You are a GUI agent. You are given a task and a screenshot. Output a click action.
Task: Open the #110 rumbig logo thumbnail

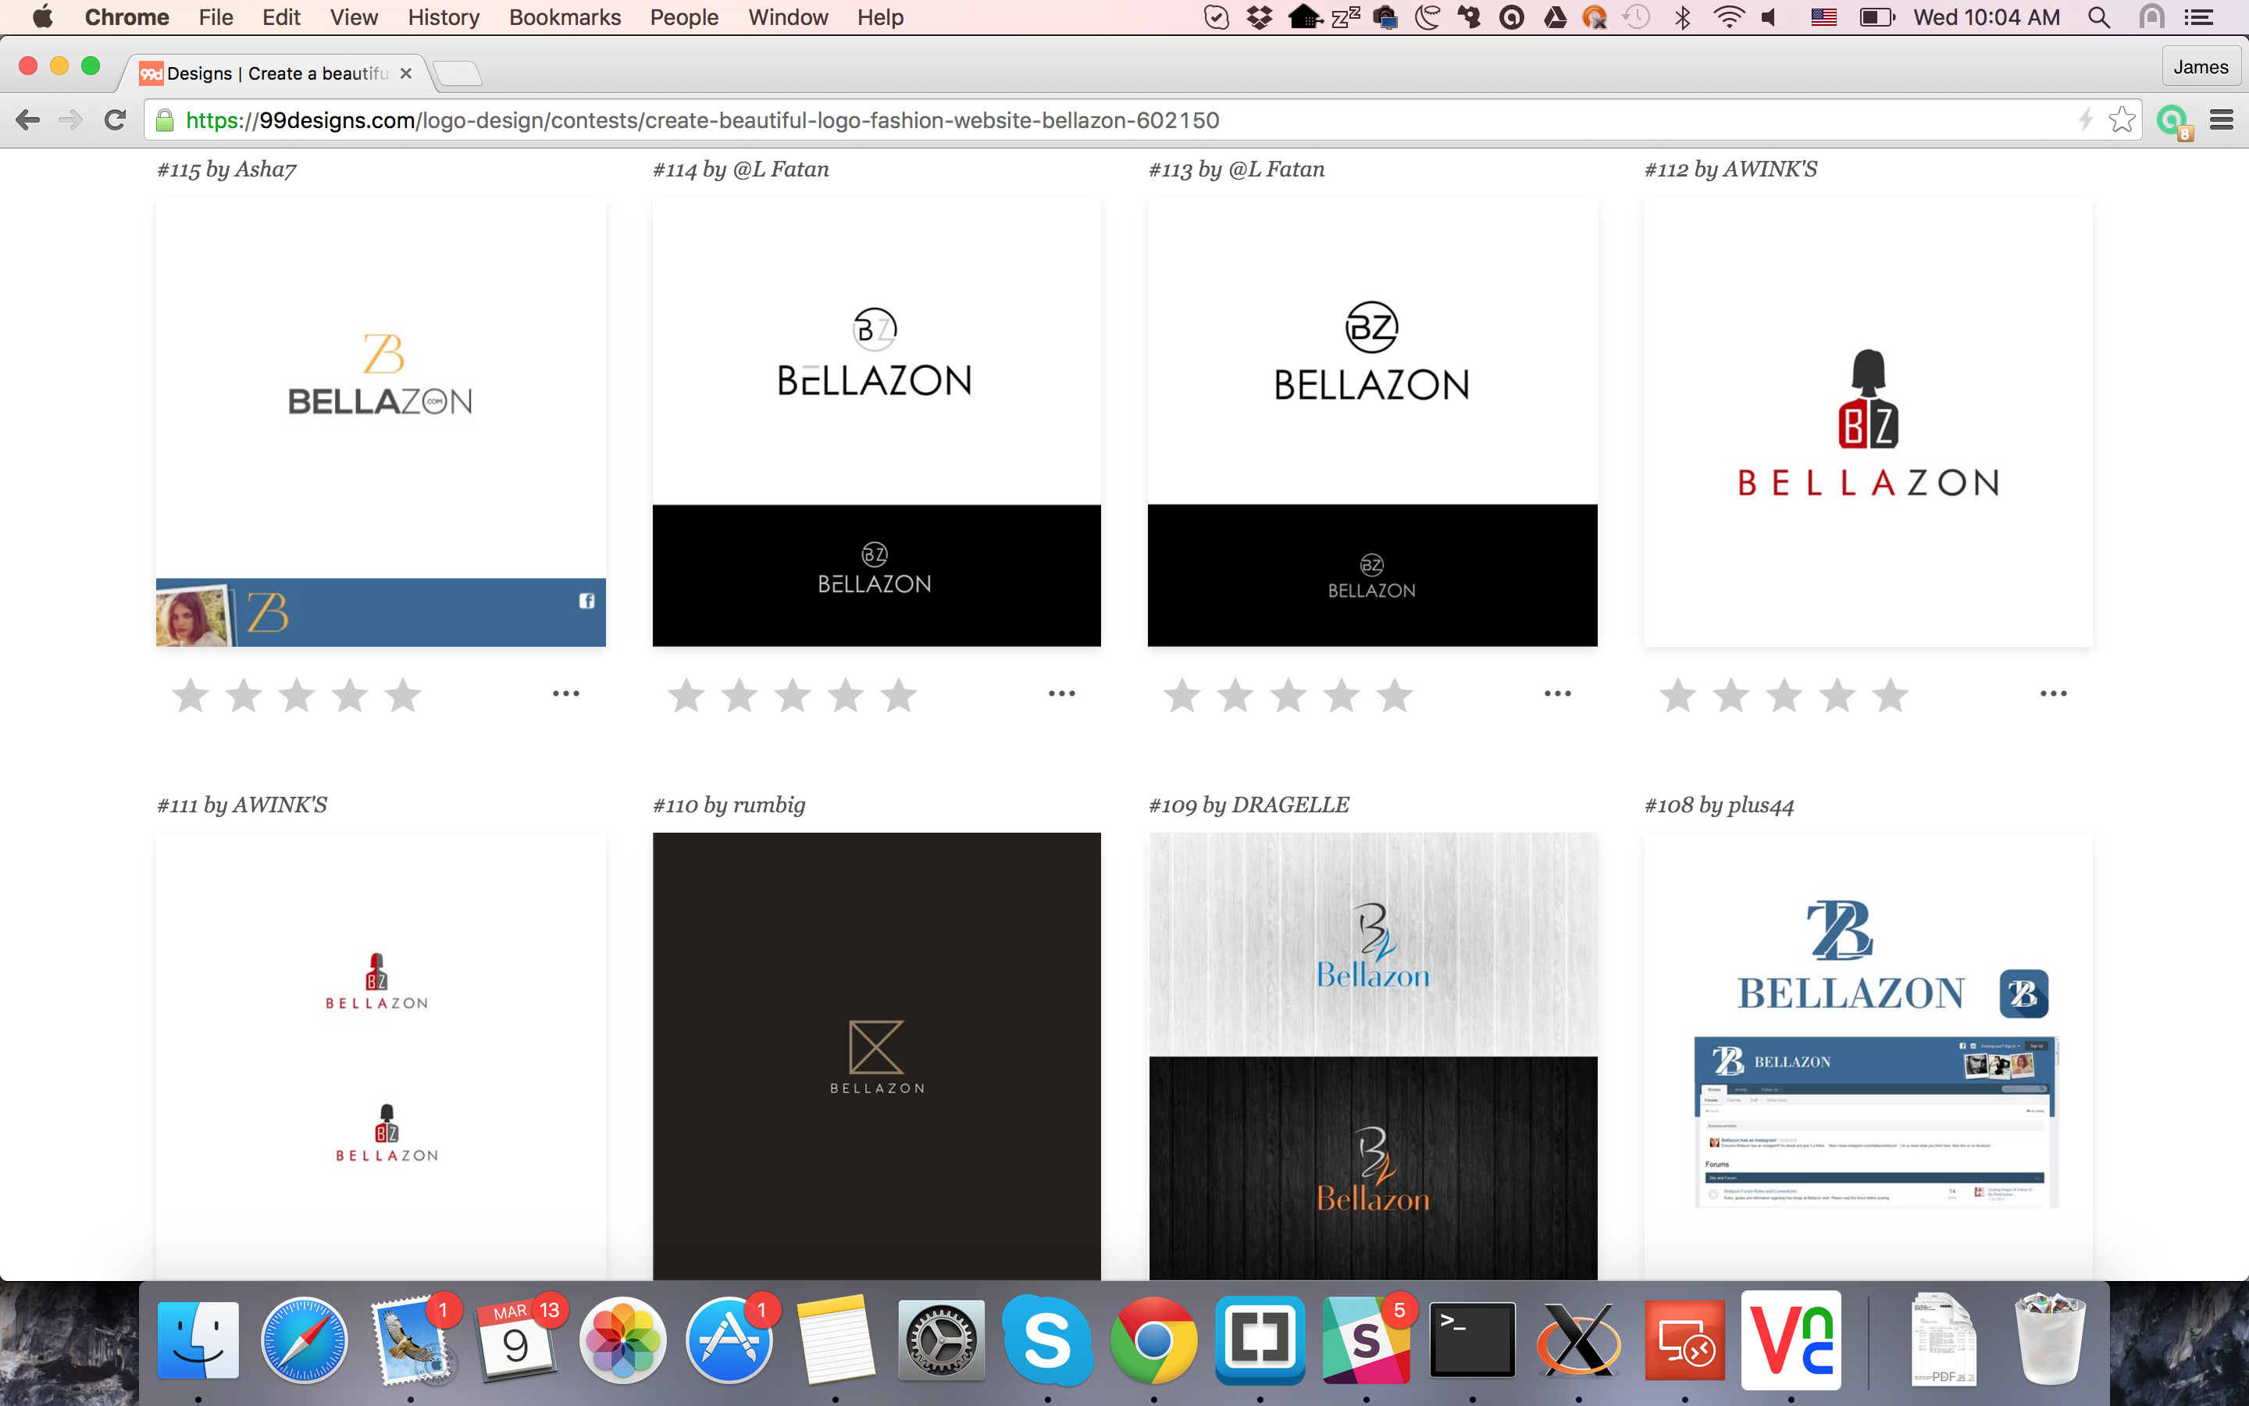tap(876, 1055)
